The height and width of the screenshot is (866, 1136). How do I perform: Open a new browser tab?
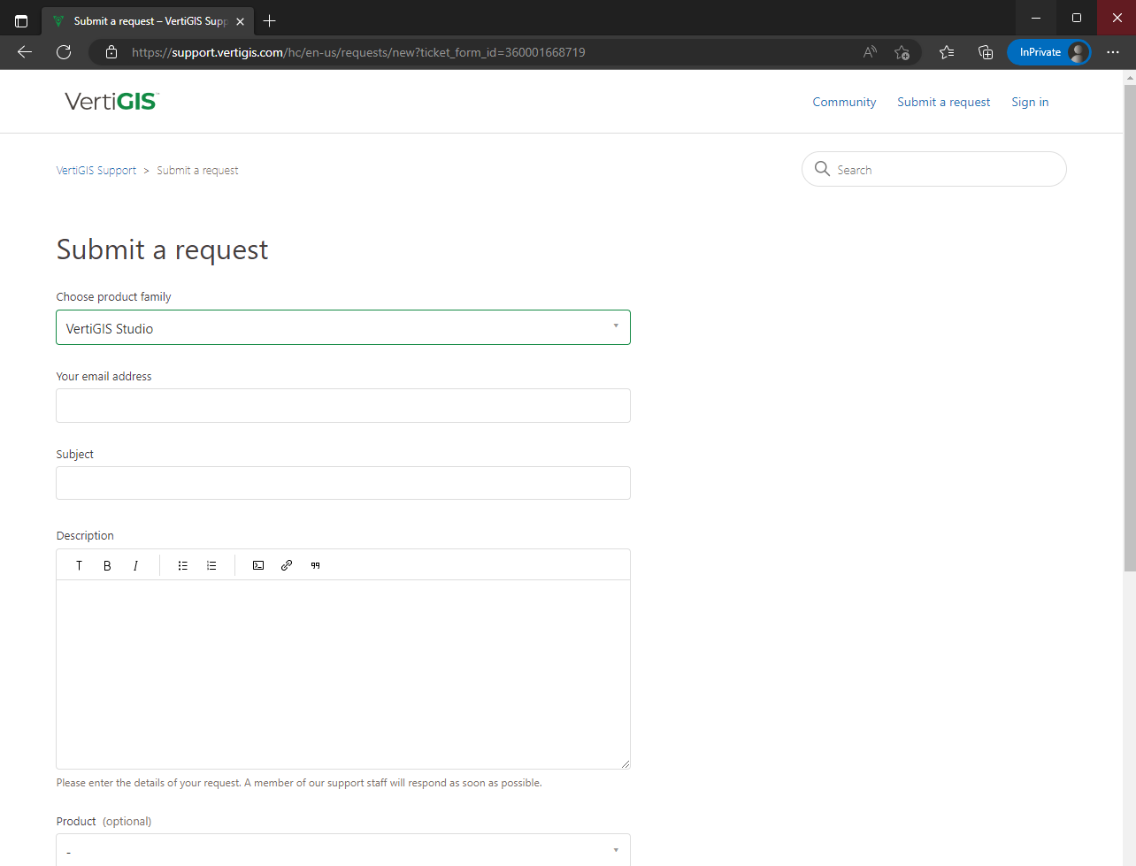pyautogui.click(x=270, y=20)
